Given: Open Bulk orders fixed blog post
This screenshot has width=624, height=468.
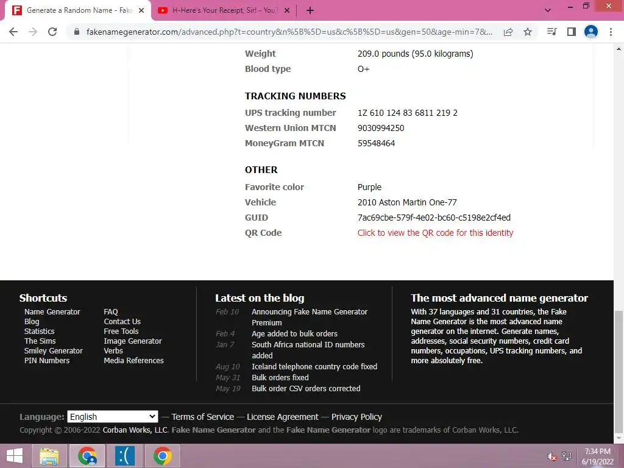Looking at the screenshot, I should (280, 377).
